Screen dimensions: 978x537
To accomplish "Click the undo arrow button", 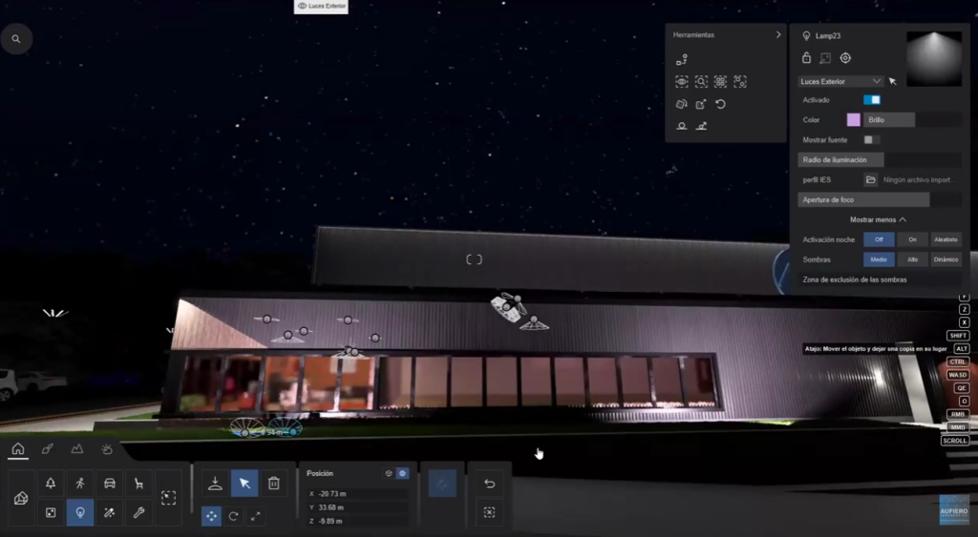I will [x=490, y=484].
